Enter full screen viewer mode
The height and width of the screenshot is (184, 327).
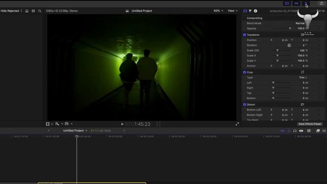coord(237,124)
